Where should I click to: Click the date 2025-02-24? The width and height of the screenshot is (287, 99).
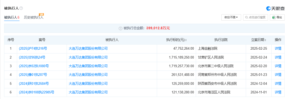259,58
